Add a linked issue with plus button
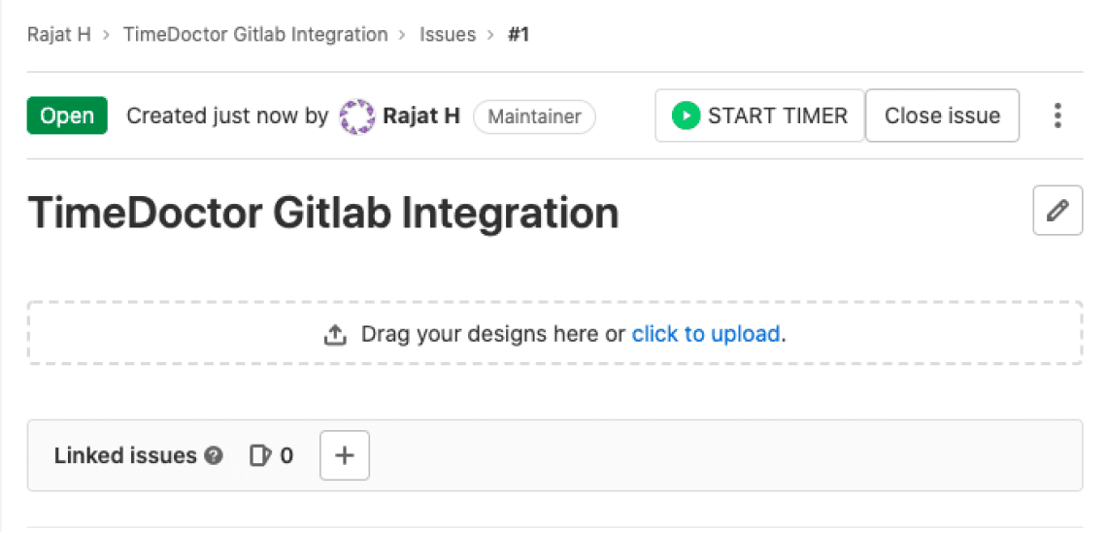This screenshot has width=1107, height=533. (x=345, y=455)
